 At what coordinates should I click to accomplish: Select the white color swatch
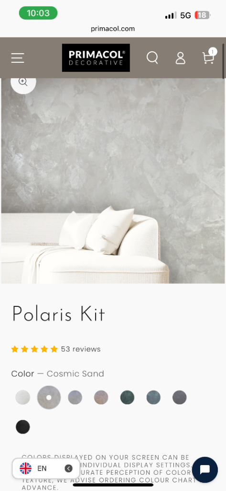[23, 397]
